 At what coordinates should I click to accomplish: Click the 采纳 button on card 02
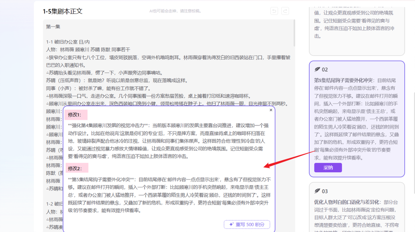click(x=328, y=168)
